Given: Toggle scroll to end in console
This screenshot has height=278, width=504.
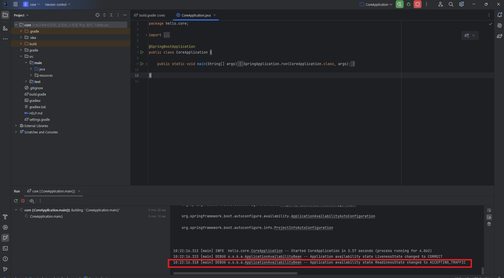Looking at the screenshot, I should pyautogui.click(x=489, y=217).
